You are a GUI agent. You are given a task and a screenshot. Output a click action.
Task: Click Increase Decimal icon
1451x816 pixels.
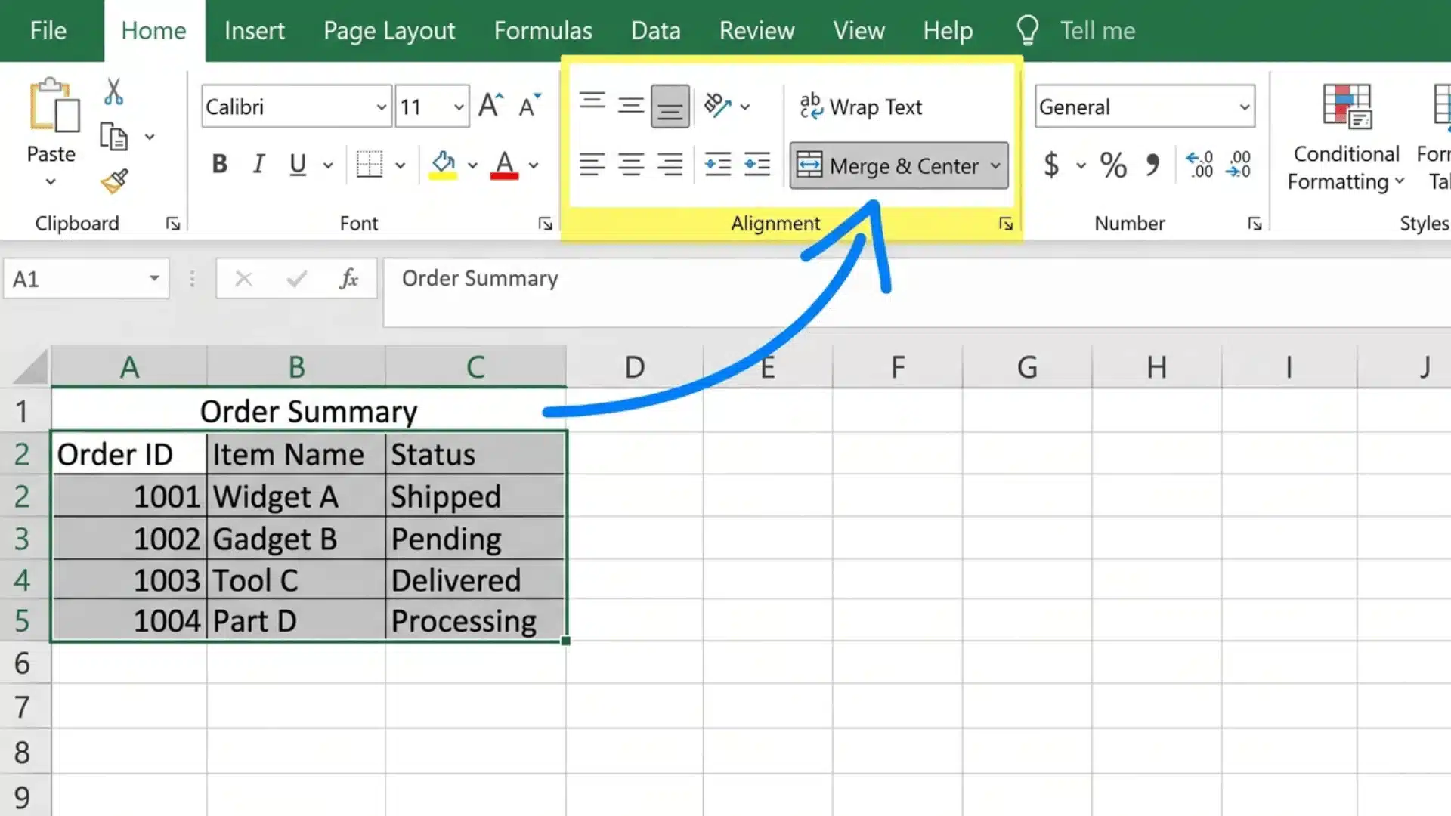(x=1199, y=164)
